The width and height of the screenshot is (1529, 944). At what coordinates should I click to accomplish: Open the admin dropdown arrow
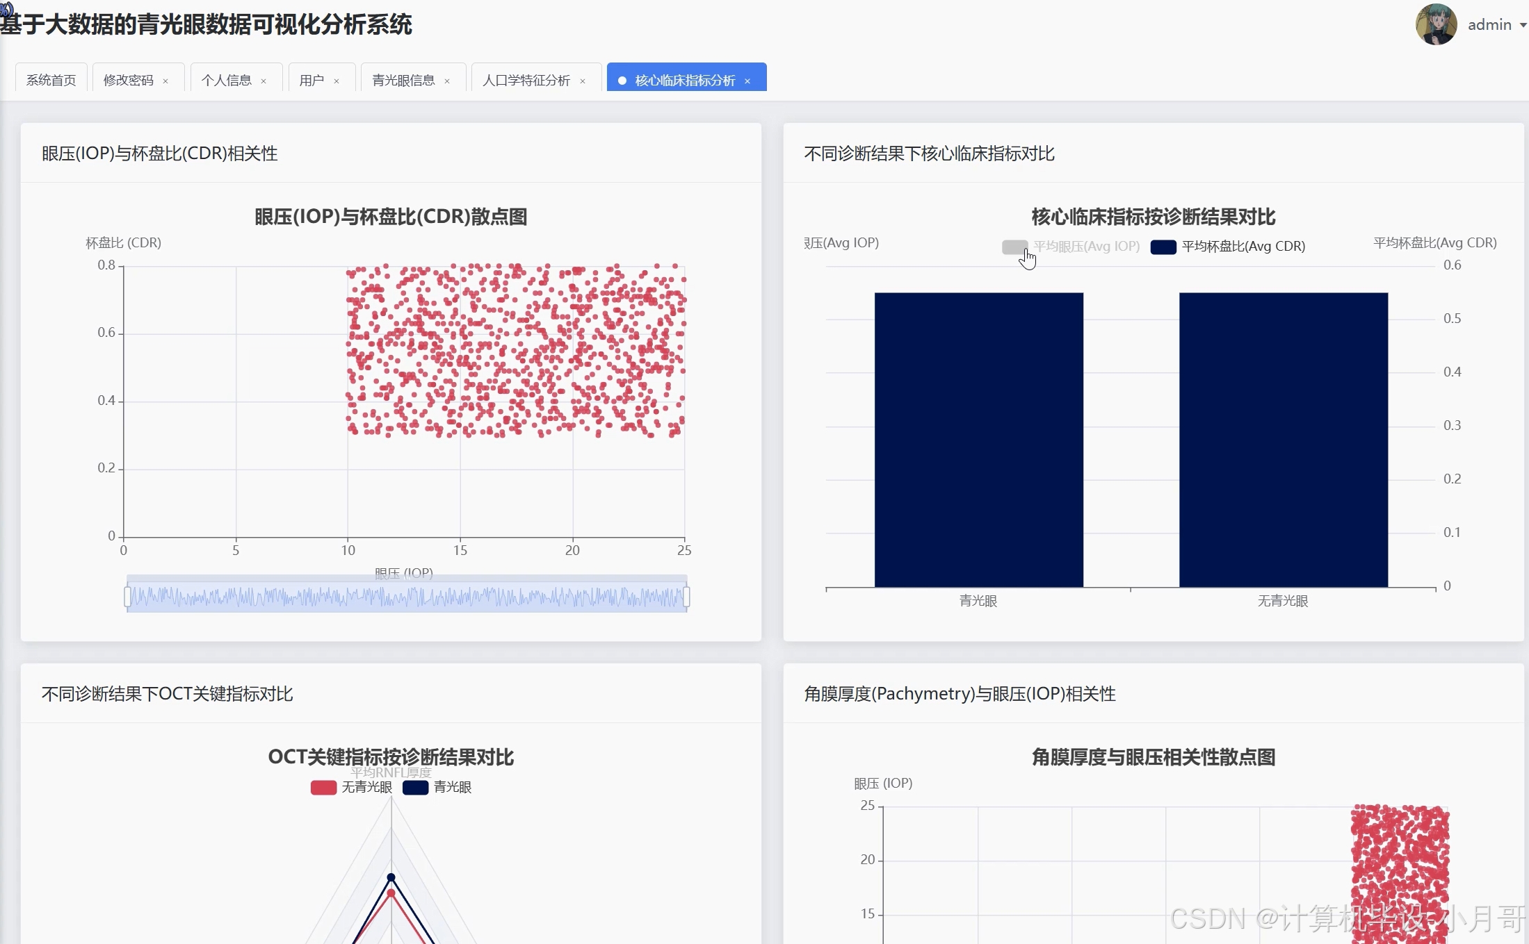(1522, 25)
